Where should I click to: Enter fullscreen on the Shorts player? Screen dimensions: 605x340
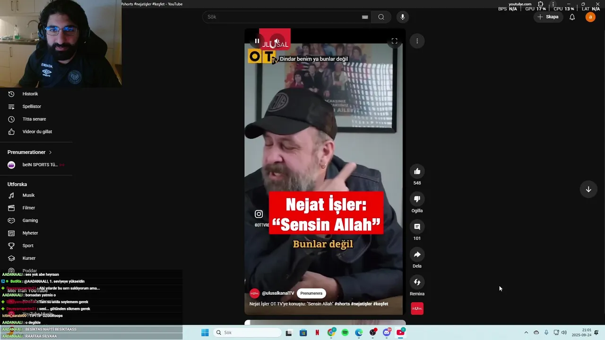tap(394, 41)
